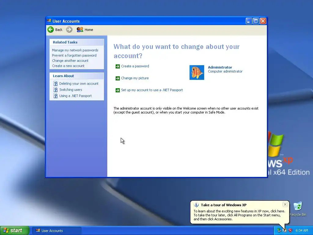
Task: Click the info icon in the tour balloon
Action: [196, 205]
